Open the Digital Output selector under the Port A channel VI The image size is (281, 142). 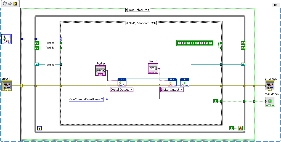tap(122, 90)
